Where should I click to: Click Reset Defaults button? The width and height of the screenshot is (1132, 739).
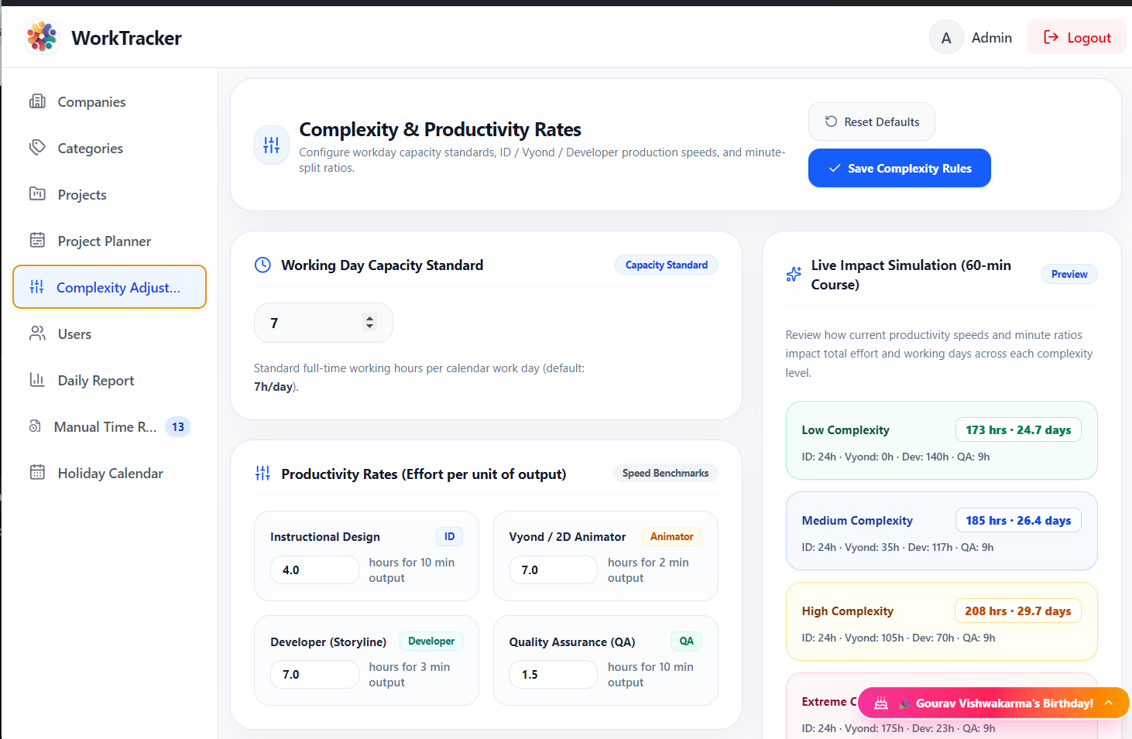[872, 121]
